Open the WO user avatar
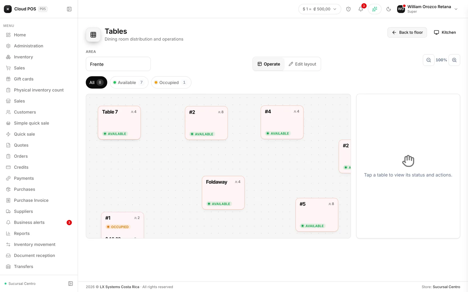This screenshot has height=292, width=468. 401,9
